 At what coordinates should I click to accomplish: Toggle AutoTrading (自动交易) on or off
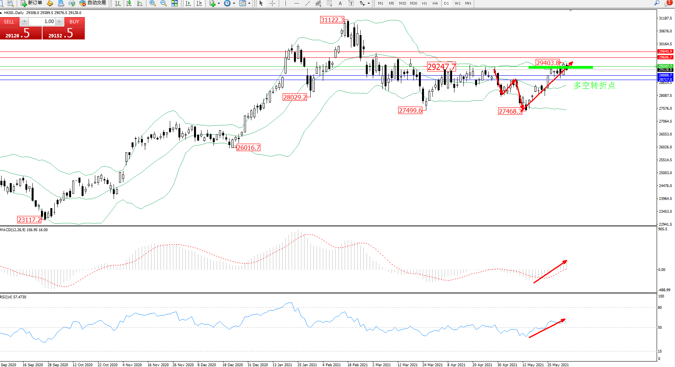coord(93,3)
